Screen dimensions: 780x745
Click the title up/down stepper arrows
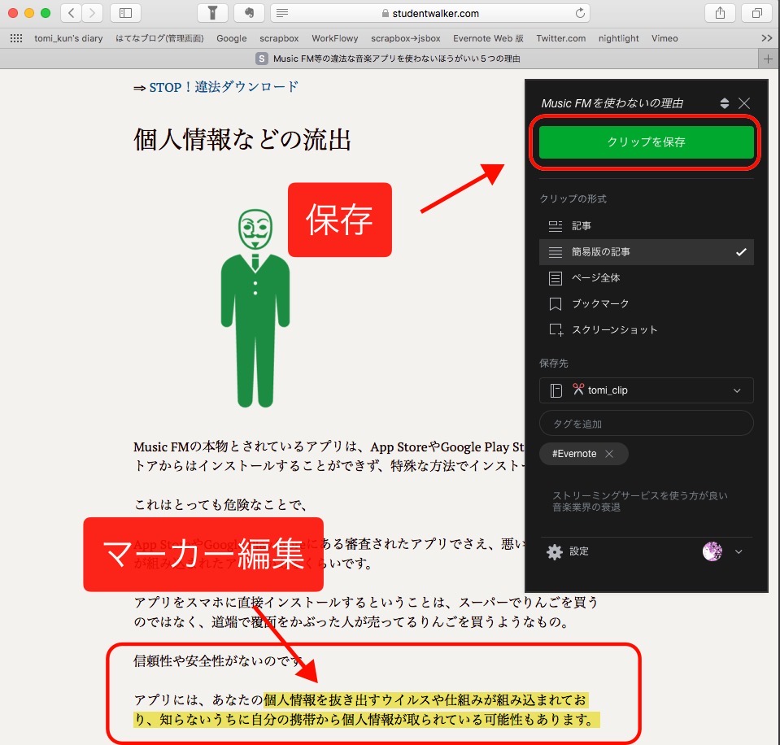(724, 103)
